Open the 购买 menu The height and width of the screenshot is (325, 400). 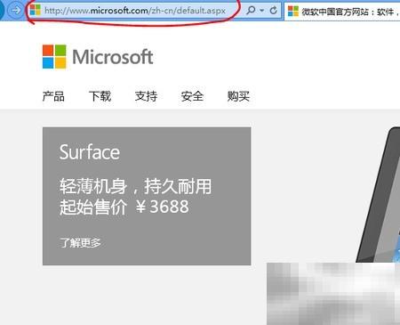pos(238,96)
